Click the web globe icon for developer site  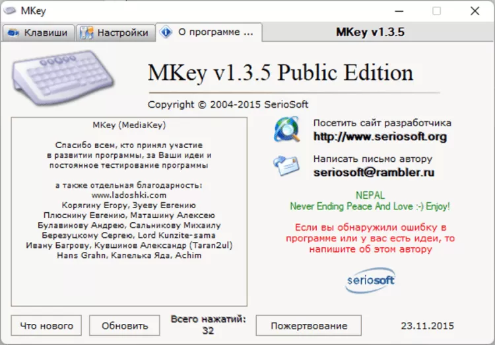286,129
